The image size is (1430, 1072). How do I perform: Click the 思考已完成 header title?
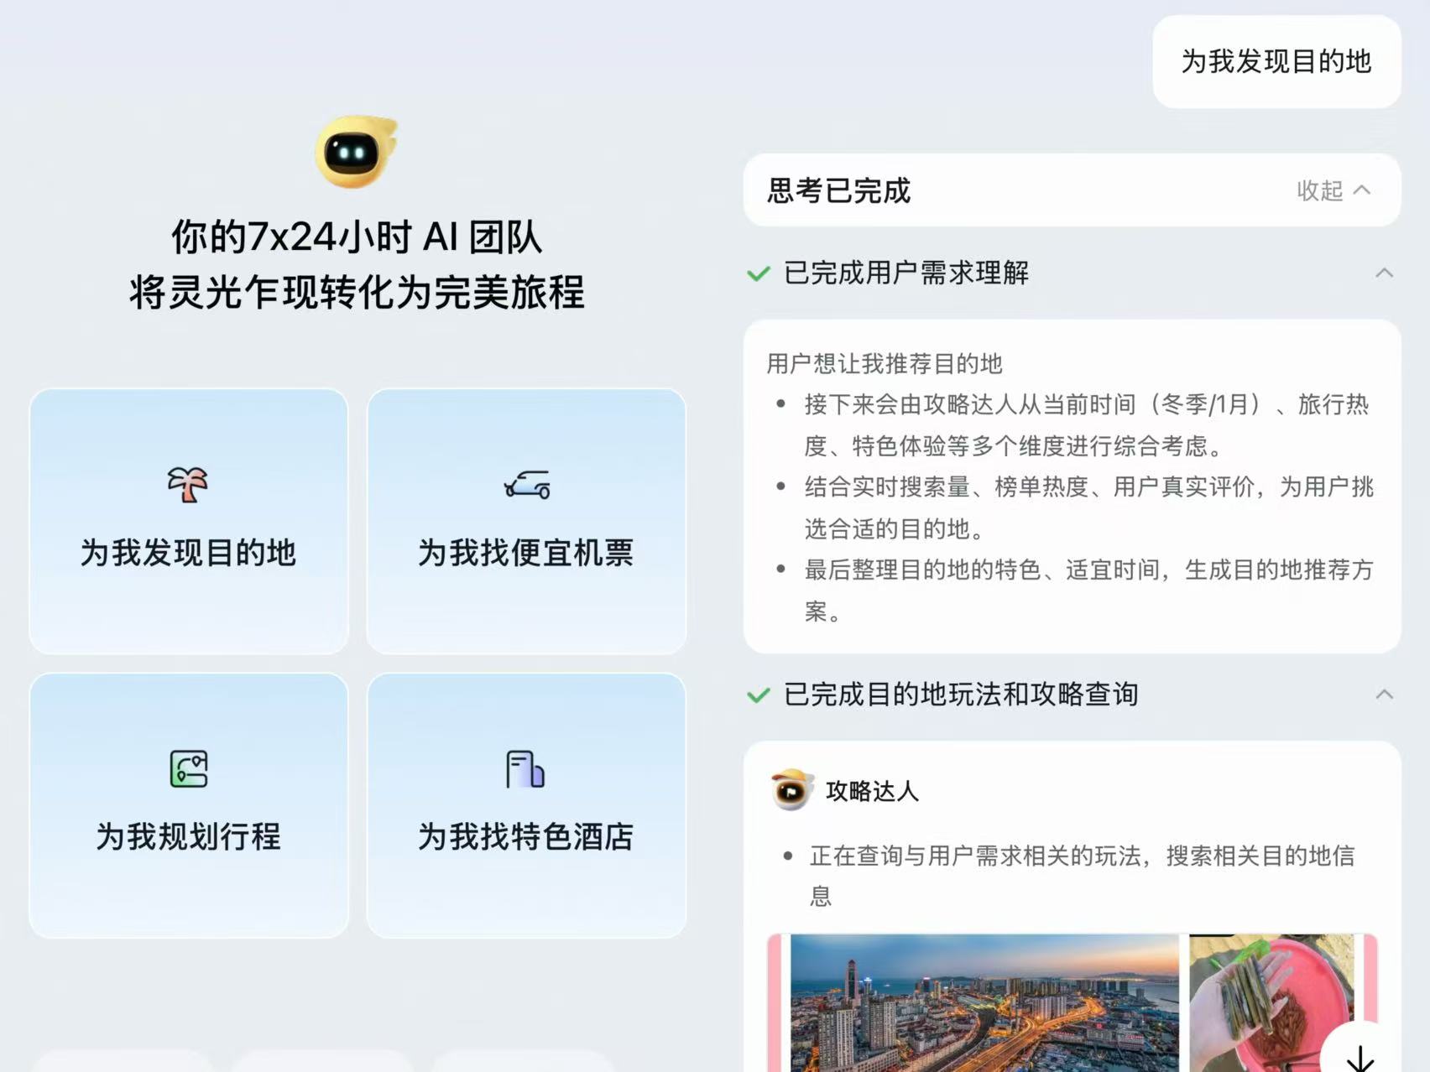[x=838, y=190]
